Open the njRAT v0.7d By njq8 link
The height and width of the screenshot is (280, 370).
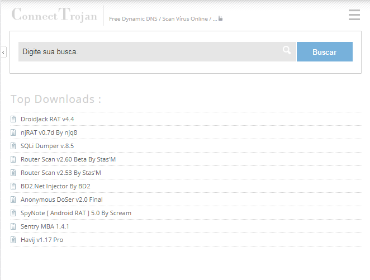(x=49, y=132)
